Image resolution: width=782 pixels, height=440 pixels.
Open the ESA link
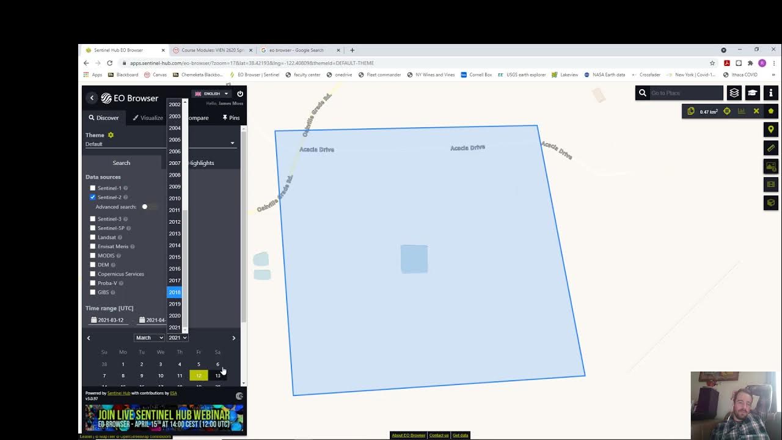click(x=174, y=393)
